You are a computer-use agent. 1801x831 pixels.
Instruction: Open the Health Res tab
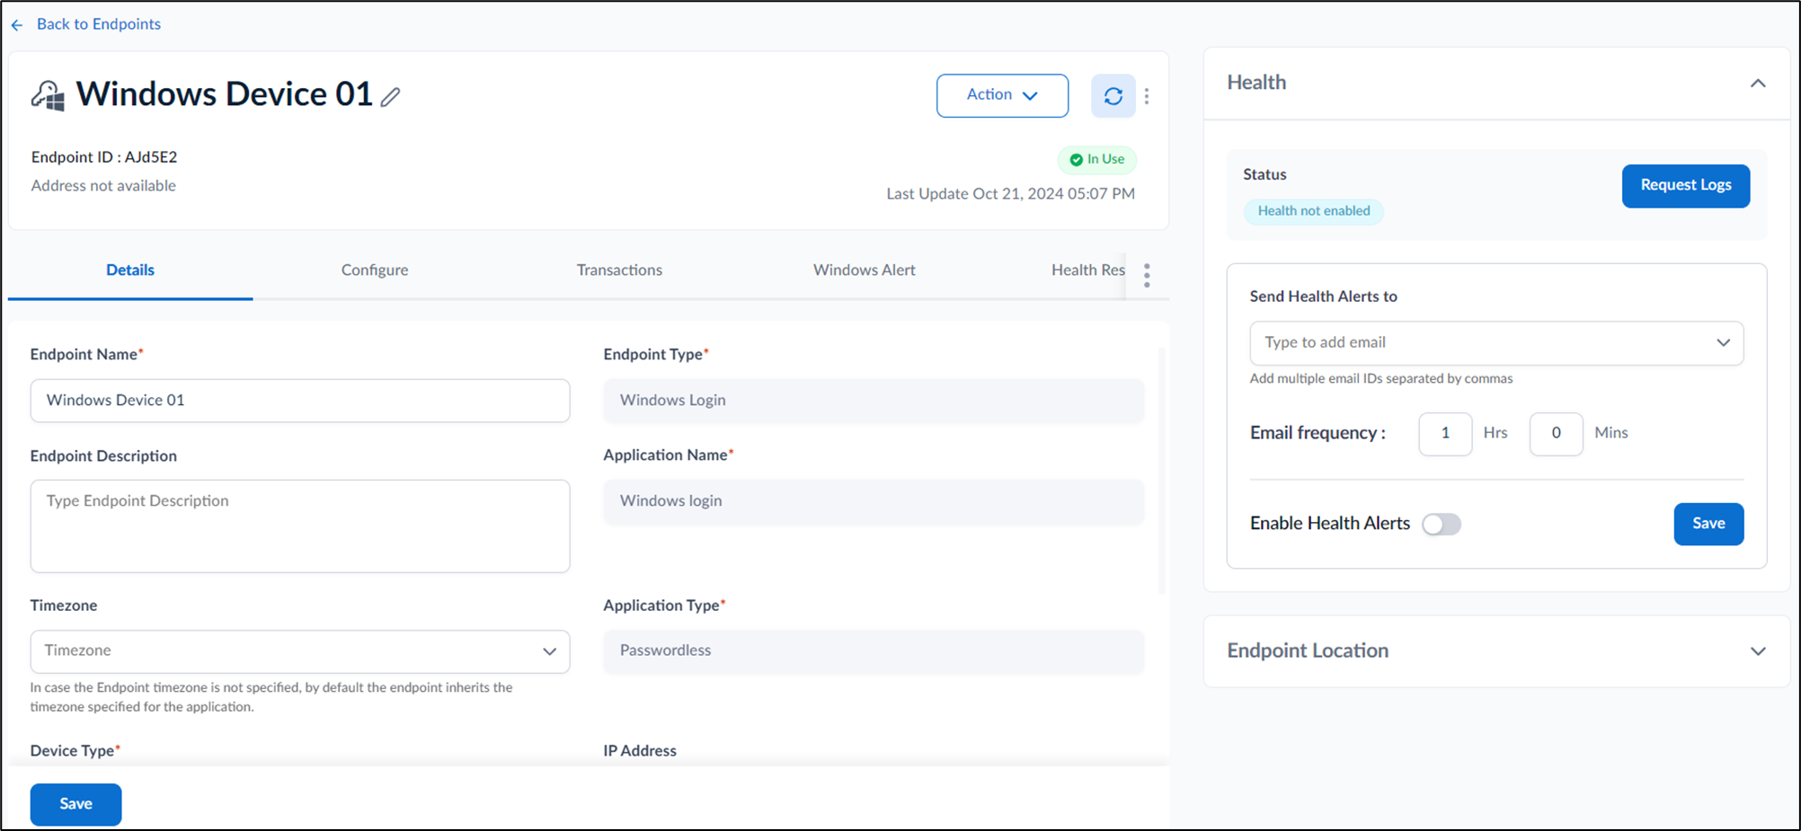point(1087,270)
